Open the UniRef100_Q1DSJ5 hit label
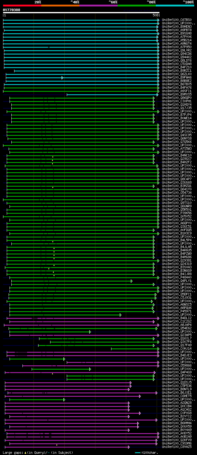This screenshot has height=455, width=197. [x=176, y=383]
